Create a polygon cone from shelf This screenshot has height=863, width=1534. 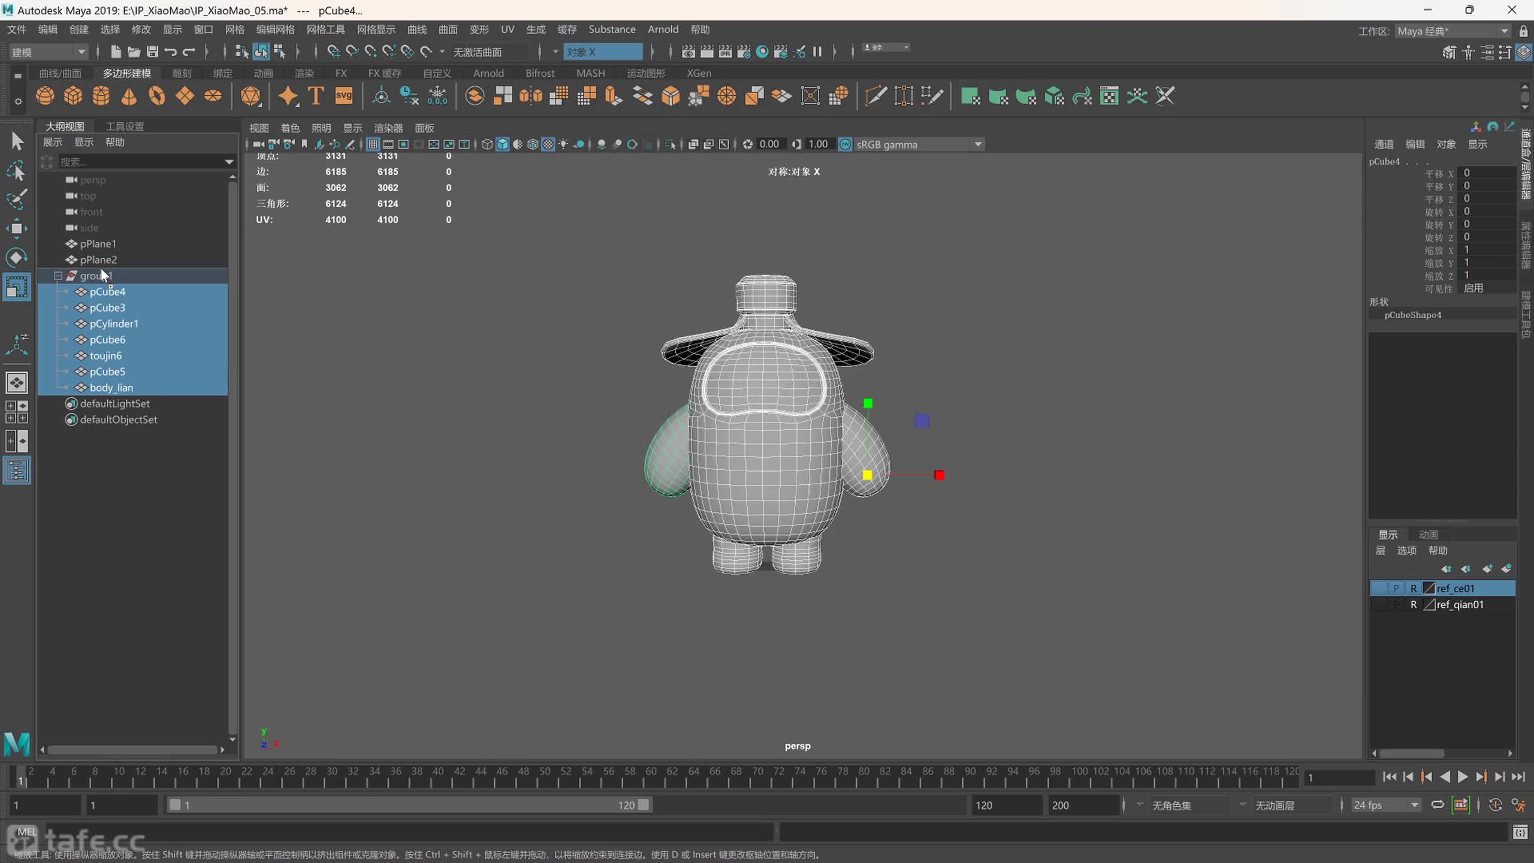pos(129,96)
